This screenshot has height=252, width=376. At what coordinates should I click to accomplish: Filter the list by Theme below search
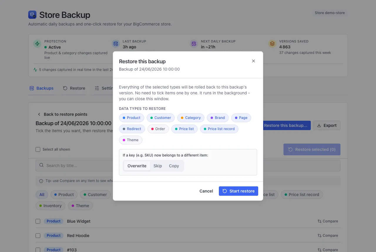80,206
